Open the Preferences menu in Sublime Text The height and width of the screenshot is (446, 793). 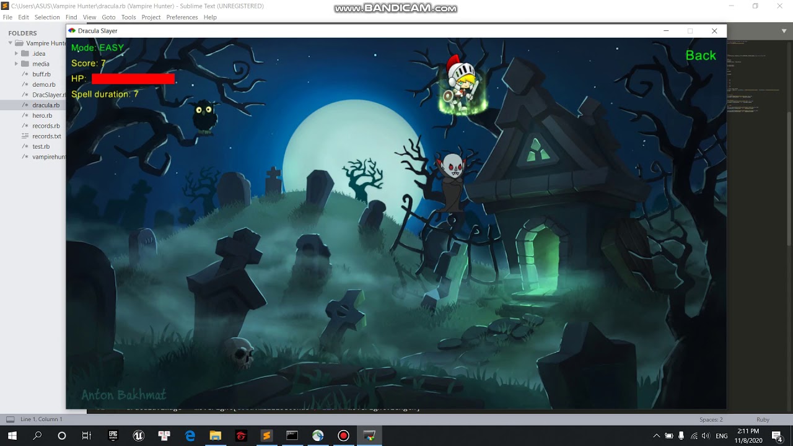coord(182,17)
